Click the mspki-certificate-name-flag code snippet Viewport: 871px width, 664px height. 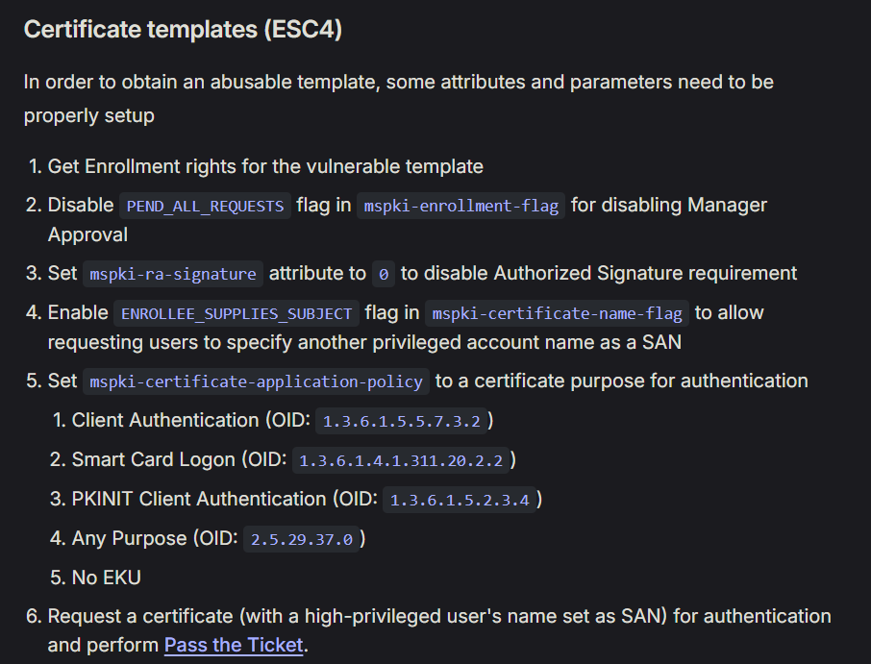(x=558, y=313)
